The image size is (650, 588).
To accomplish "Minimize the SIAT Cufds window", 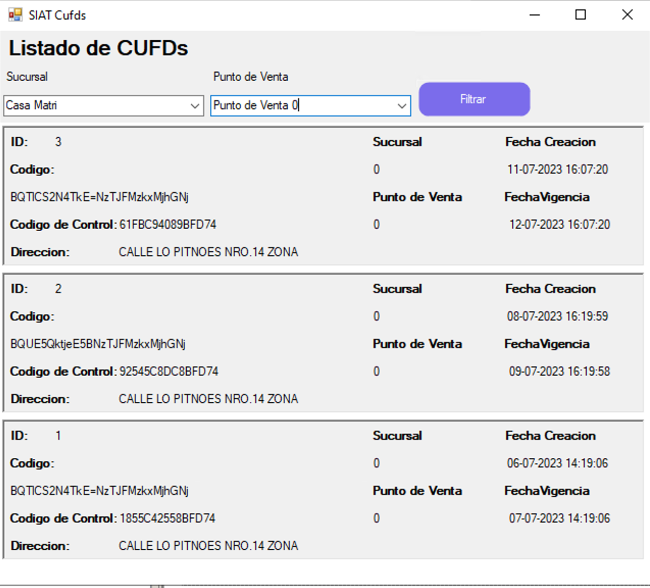I will [534, 15].
